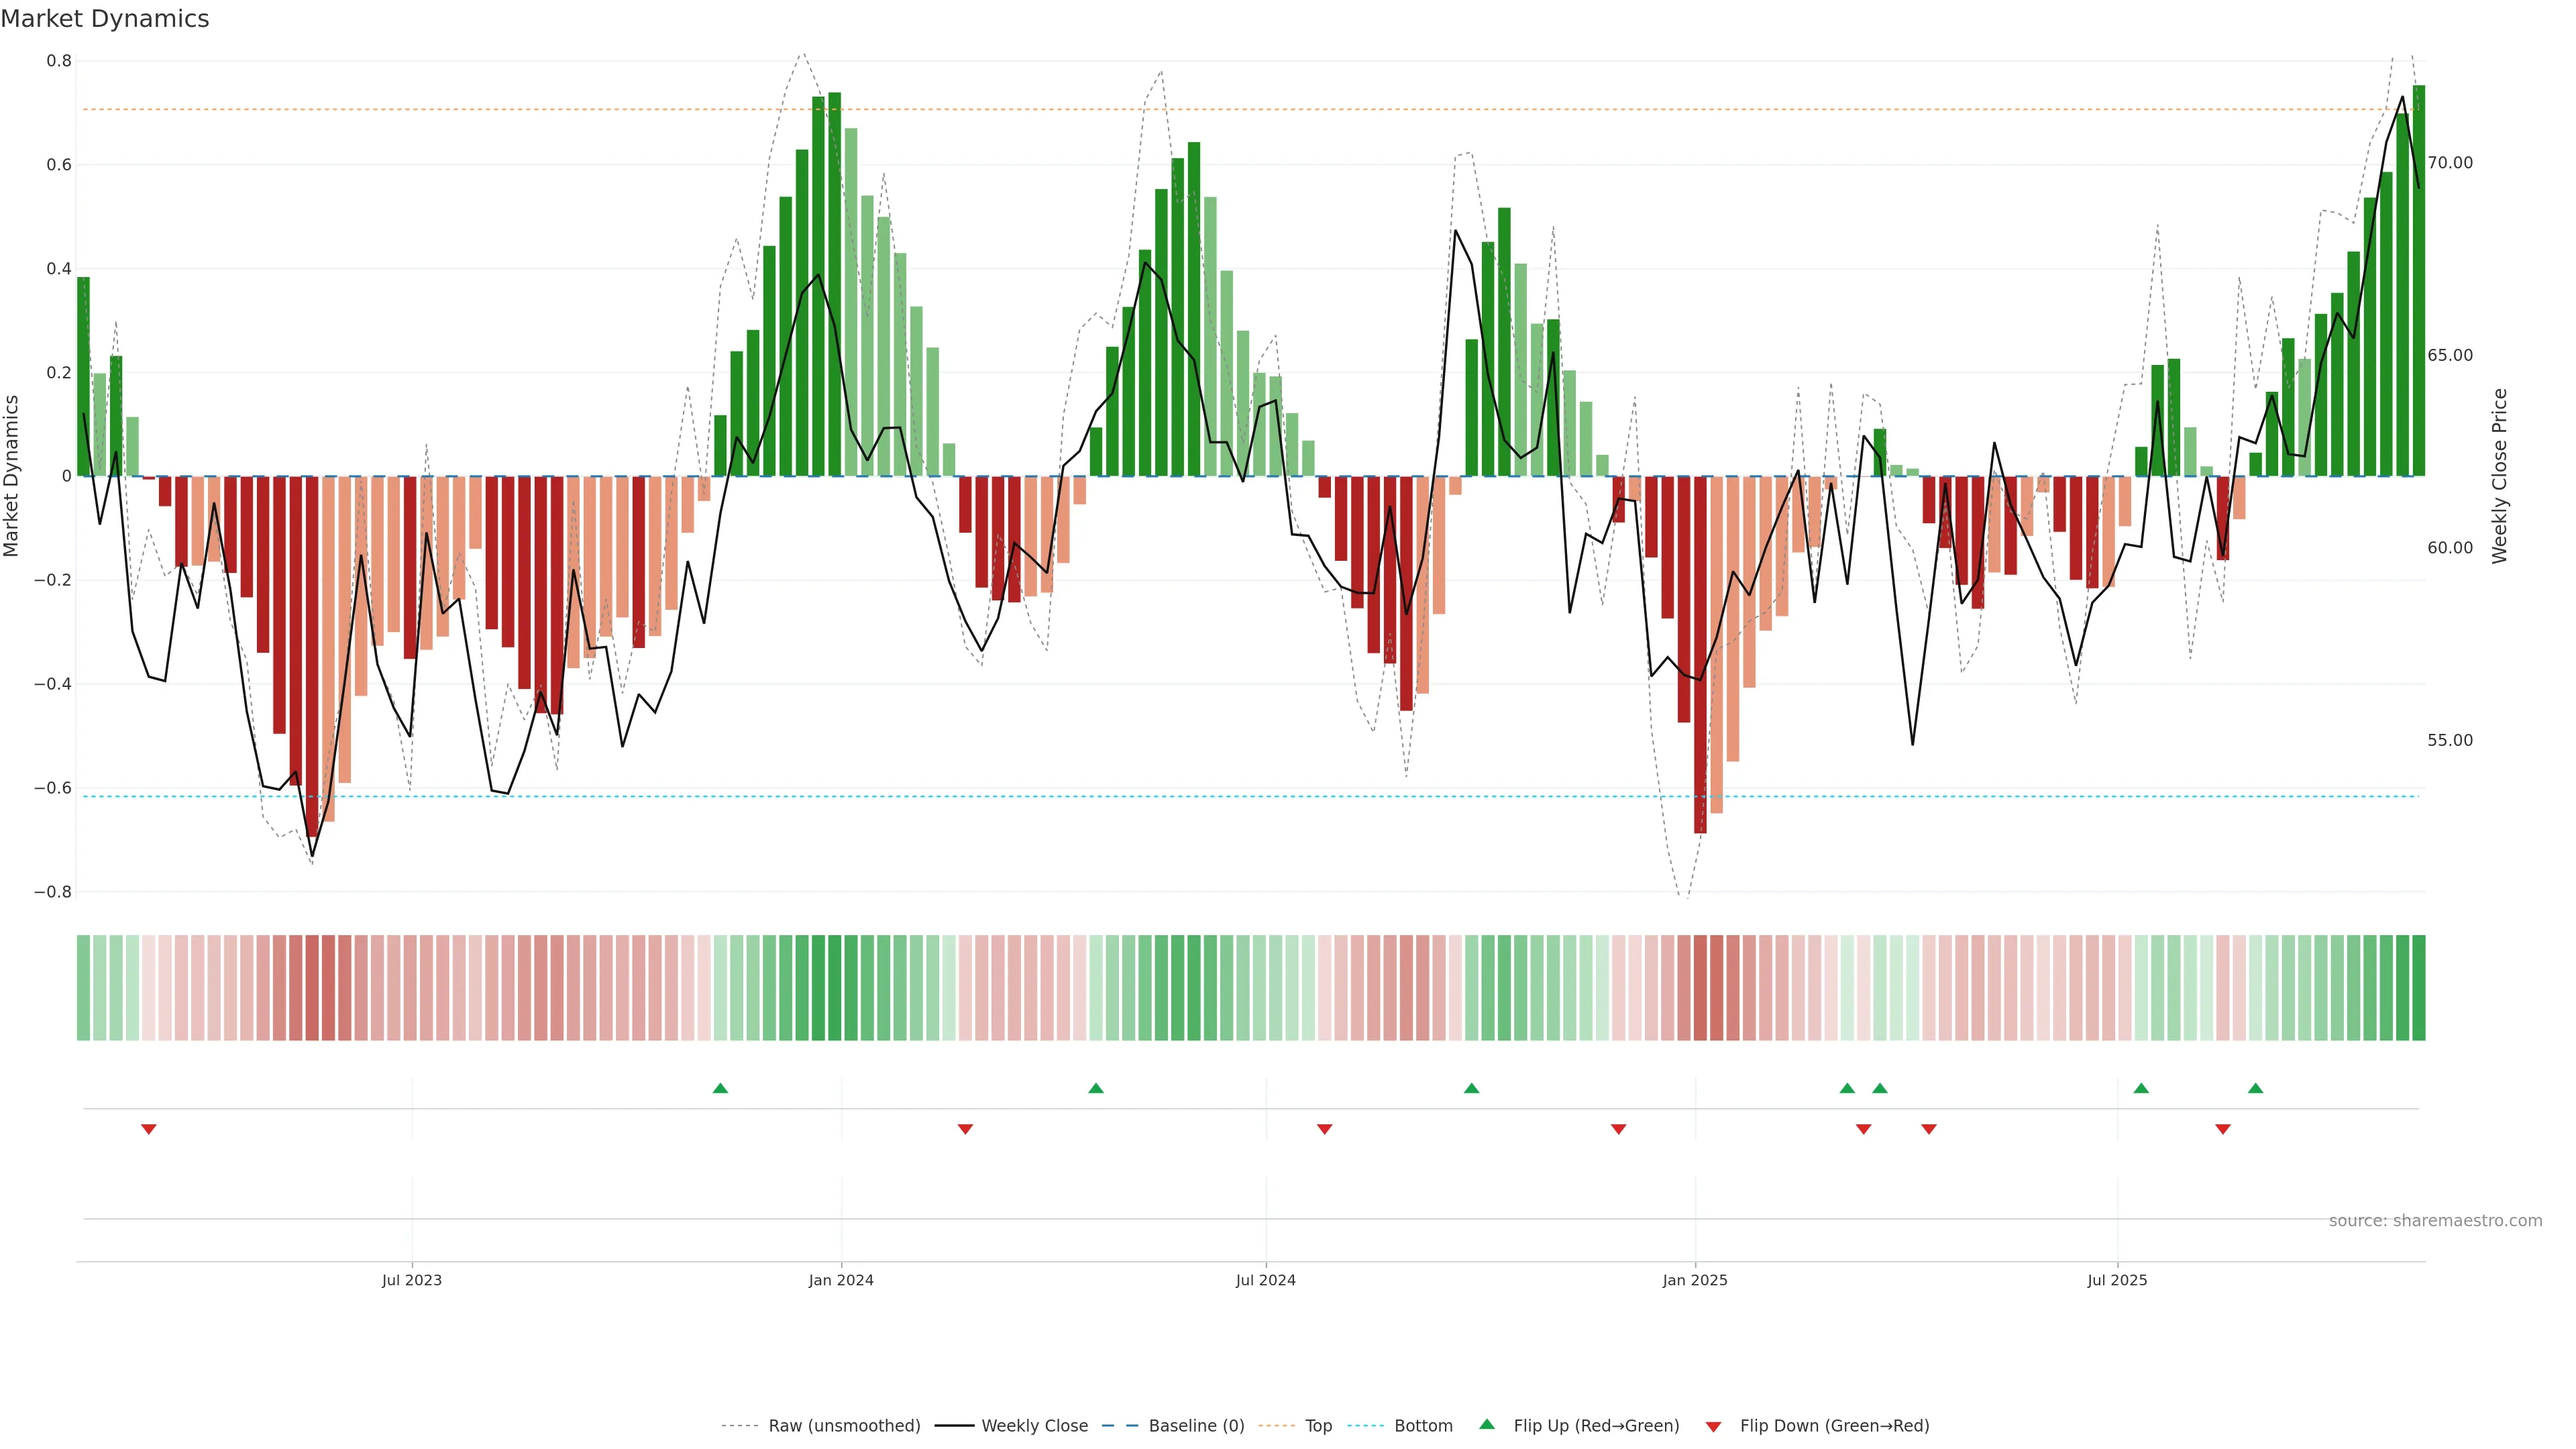Click the green triangle icon in legend
The width and height of the screenshot is (2576, 1449).
pos(1487,1424)
